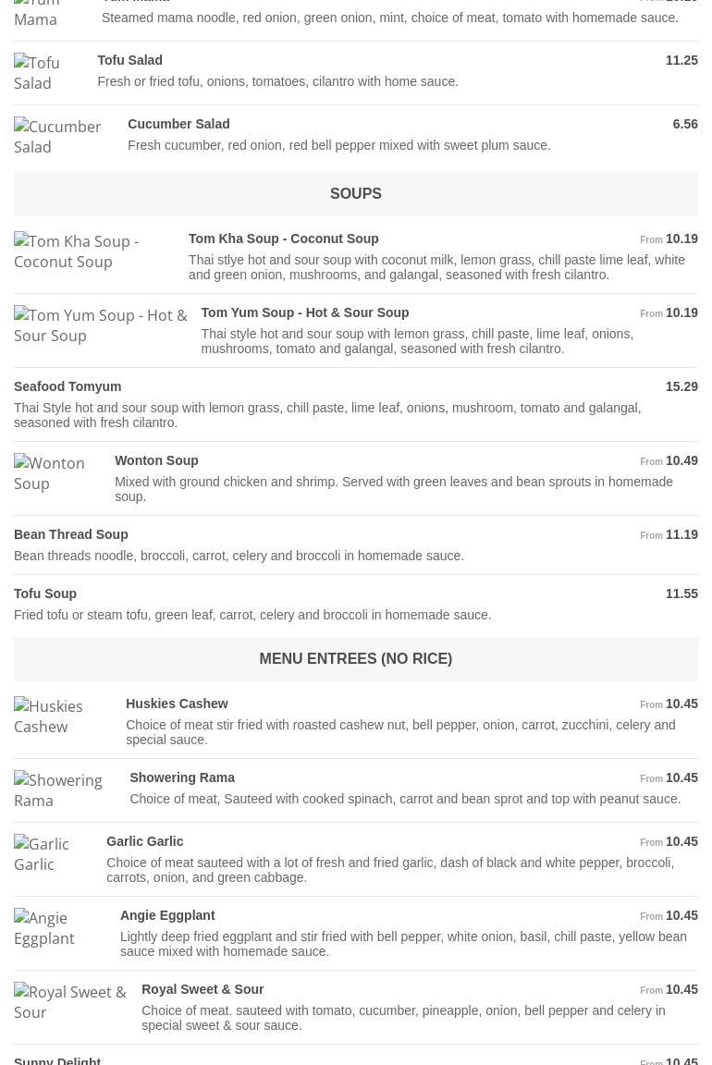
Task: Click the Menu Entrees (No Rice) header
Action: tap(356, 659)
